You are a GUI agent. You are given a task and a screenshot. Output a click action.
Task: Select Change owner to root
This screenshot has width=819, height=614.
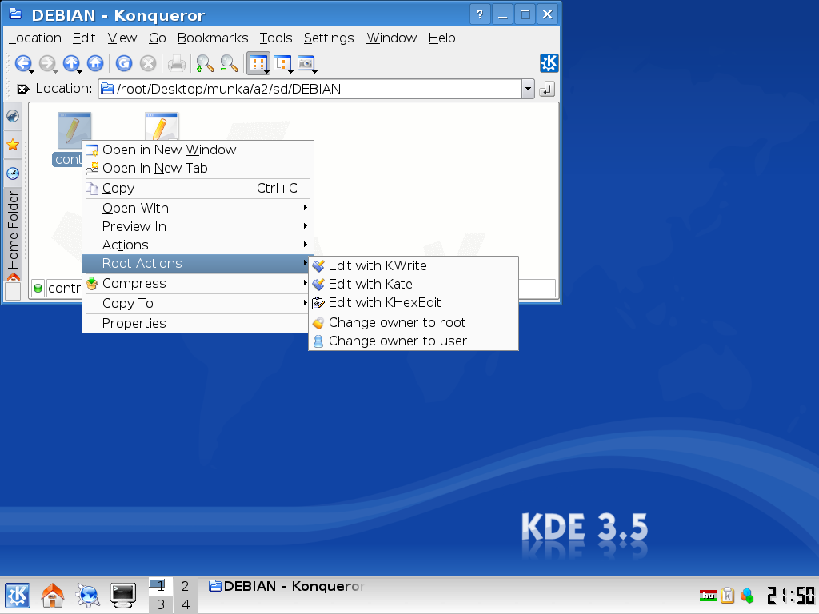[x=413, y=323]
